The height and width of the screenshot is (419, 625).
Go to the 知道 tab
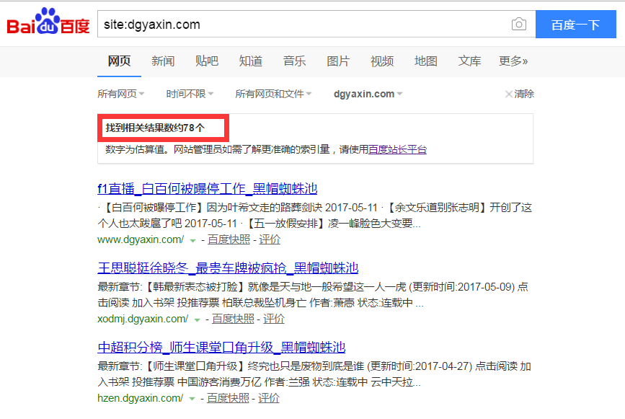coord(251,61)
